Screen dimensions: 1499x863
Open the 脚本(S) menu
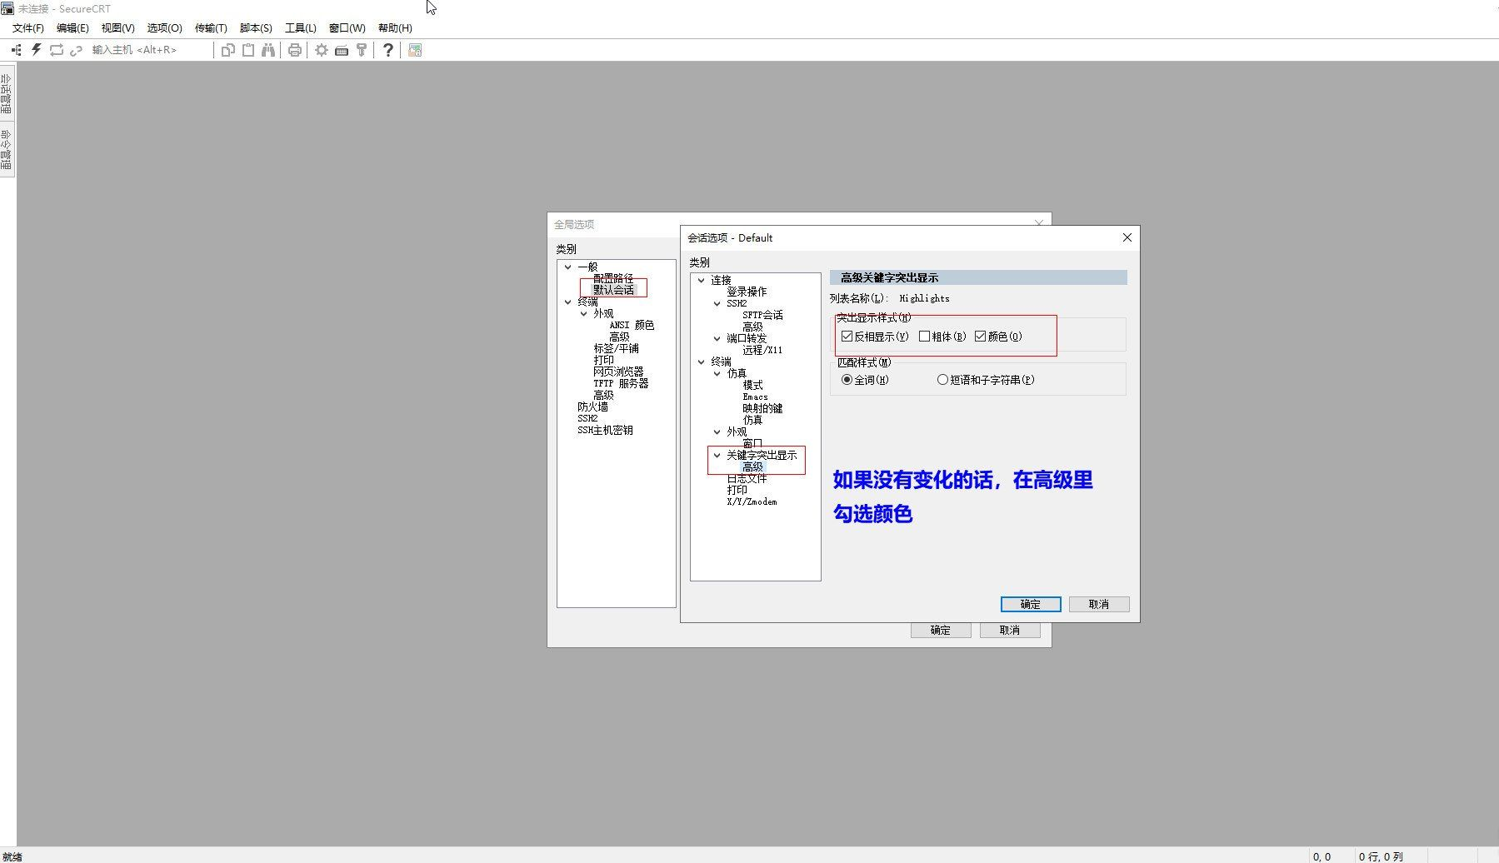coord(256,27)
